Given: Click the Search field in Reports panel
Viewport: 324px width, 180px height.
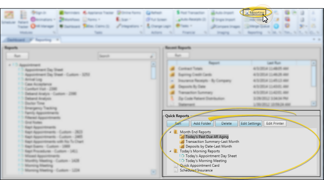Looking at the screenshot, I should pyautogui.click(x=124, y=56).
